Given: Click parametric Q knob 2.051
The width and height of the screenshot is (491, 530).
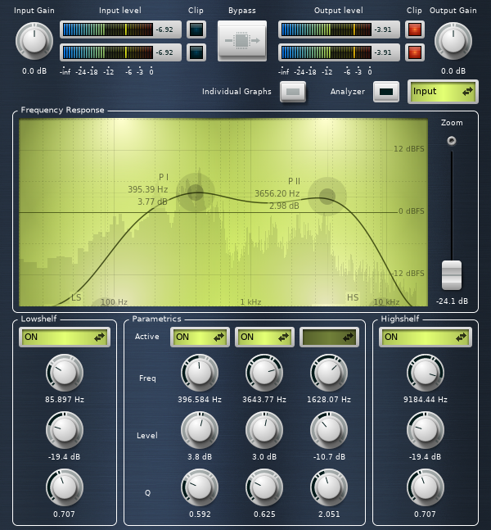Looking at the screenshot, I should (329, 487).
